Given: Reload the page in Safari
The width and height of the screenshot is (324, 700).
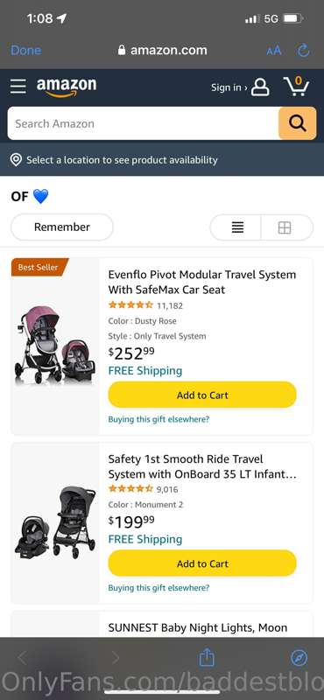Looking at the screenshot, I should click(x=304, y=51).
